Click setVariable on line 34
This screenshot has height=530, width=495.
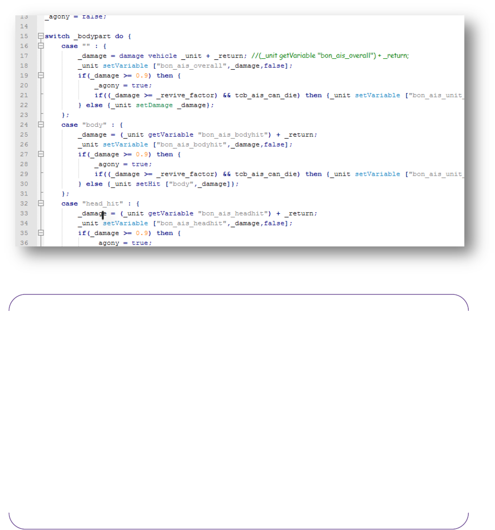tap(125, 223)
